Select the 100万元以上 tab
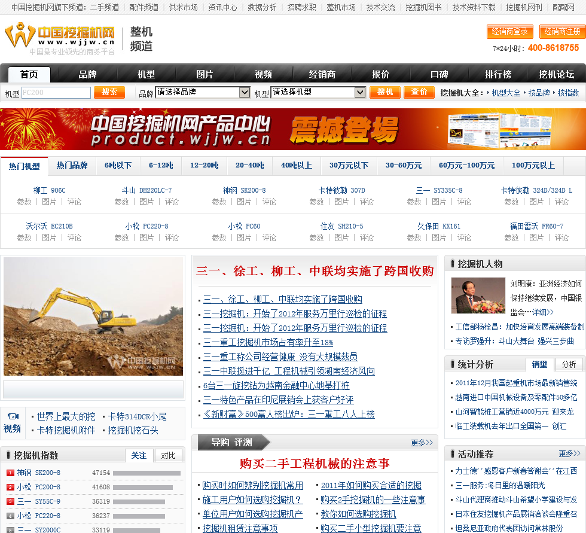Viewport: 586px width, 533px height. (x=533, y=165)
